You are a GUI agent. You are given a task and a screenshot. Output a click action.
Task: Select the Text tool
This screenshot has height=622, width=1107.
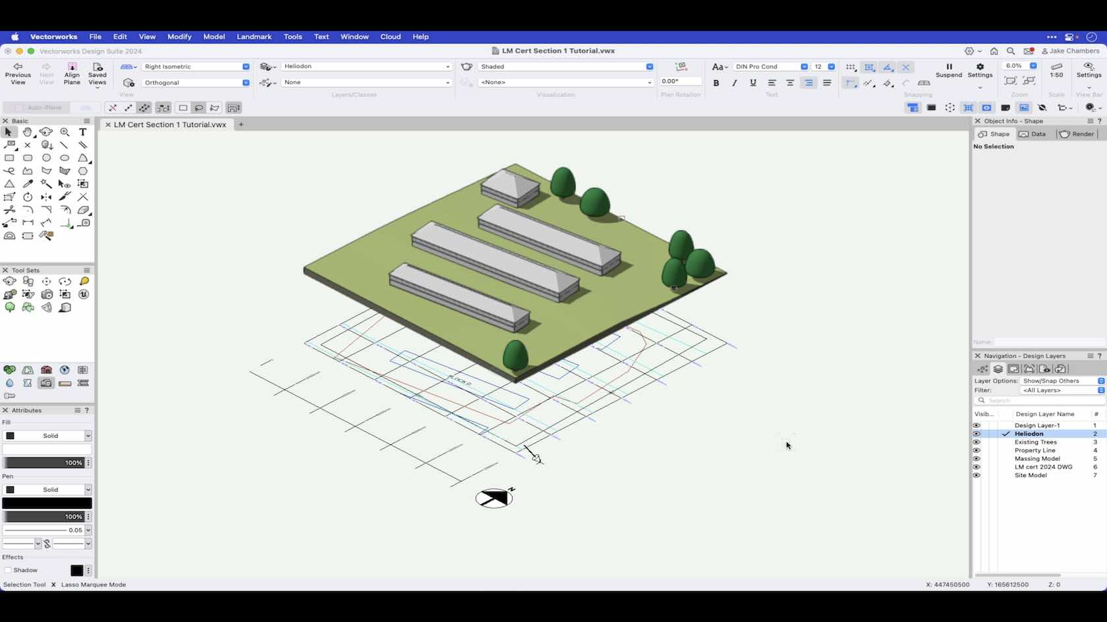point(83,132)
